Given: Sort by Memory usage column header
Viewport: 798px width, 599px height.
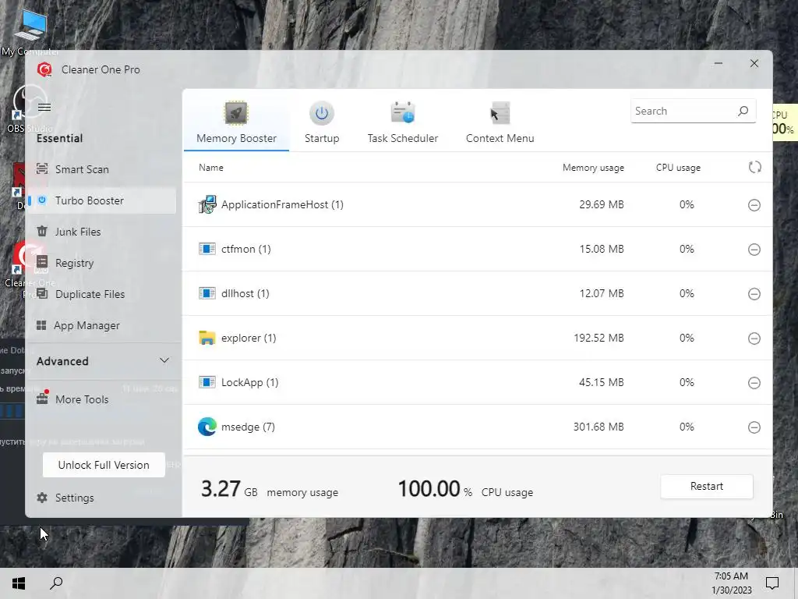Looking at the screenshot, I should pyautogui.click(x=593, y=168).
